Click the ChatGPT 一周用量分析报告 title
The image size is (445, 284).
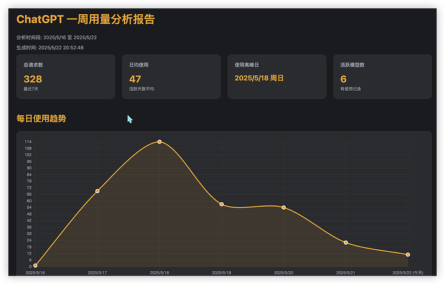coord(85,19)
